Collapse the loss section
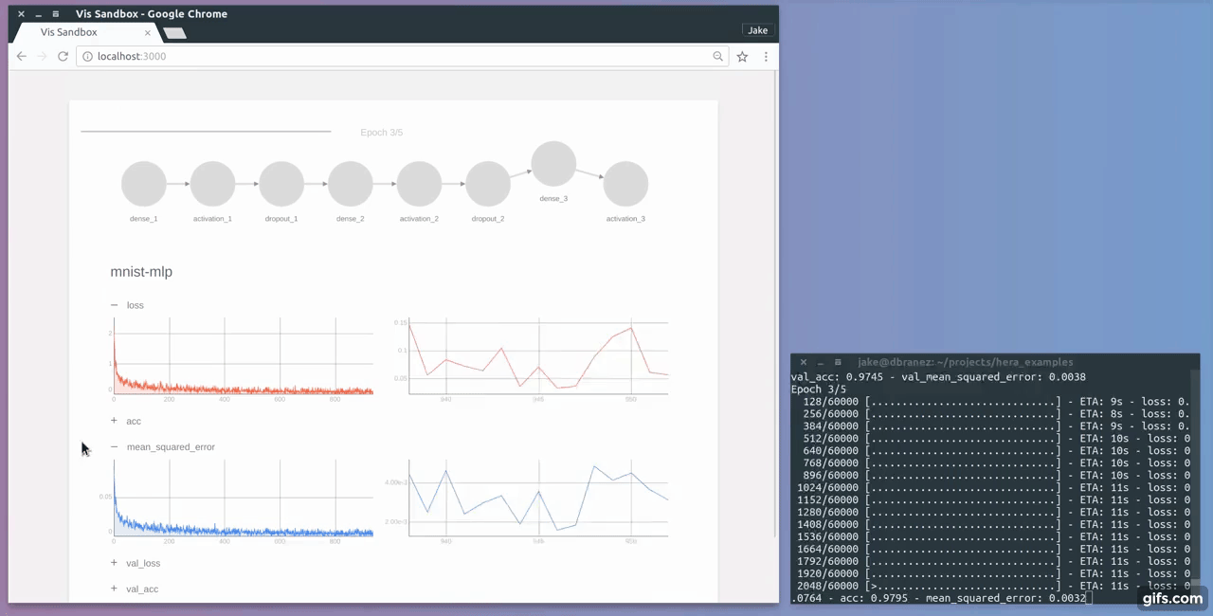This screenshot has height=616, width=1213. [115, 305]
